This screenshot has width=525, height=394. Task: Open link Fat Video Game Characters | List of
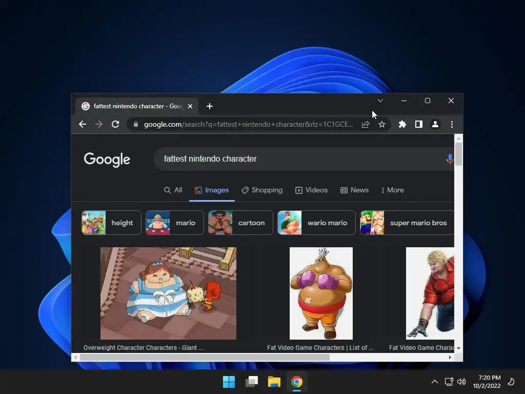320,348
